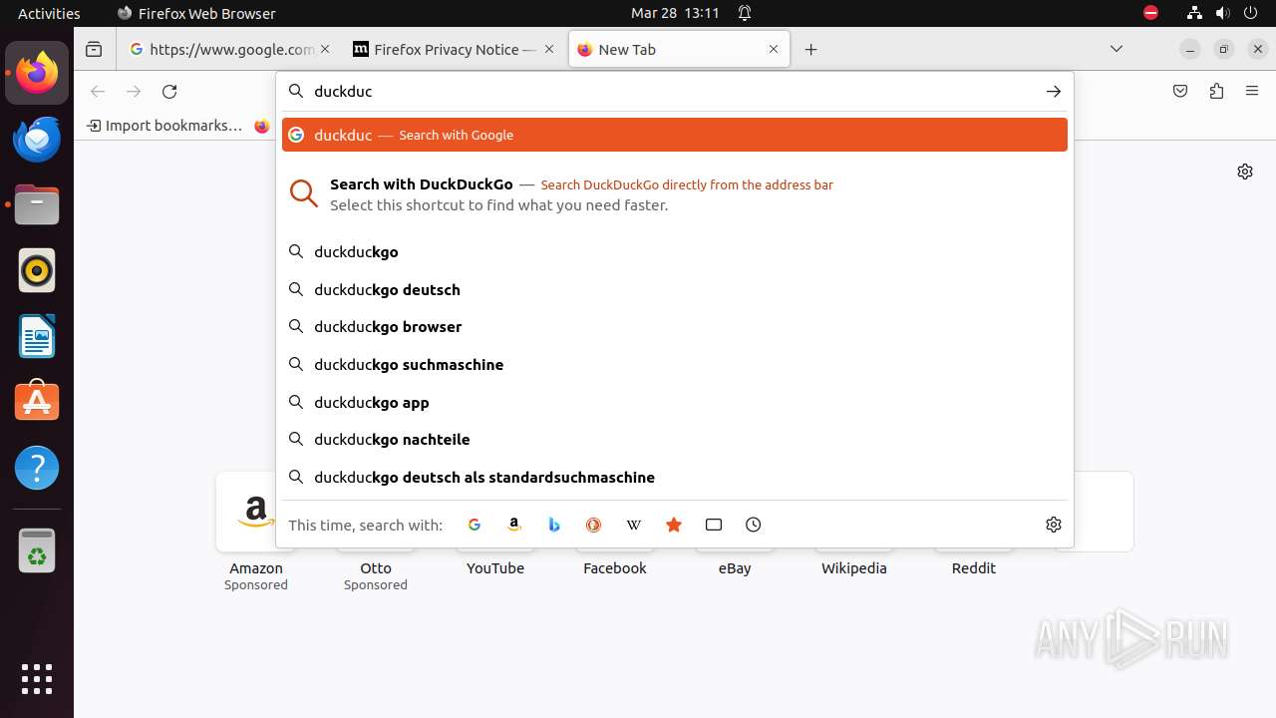Close the google.com tab
The width and height of the screenshot is (1276, 718).
(x=325, y=50)
